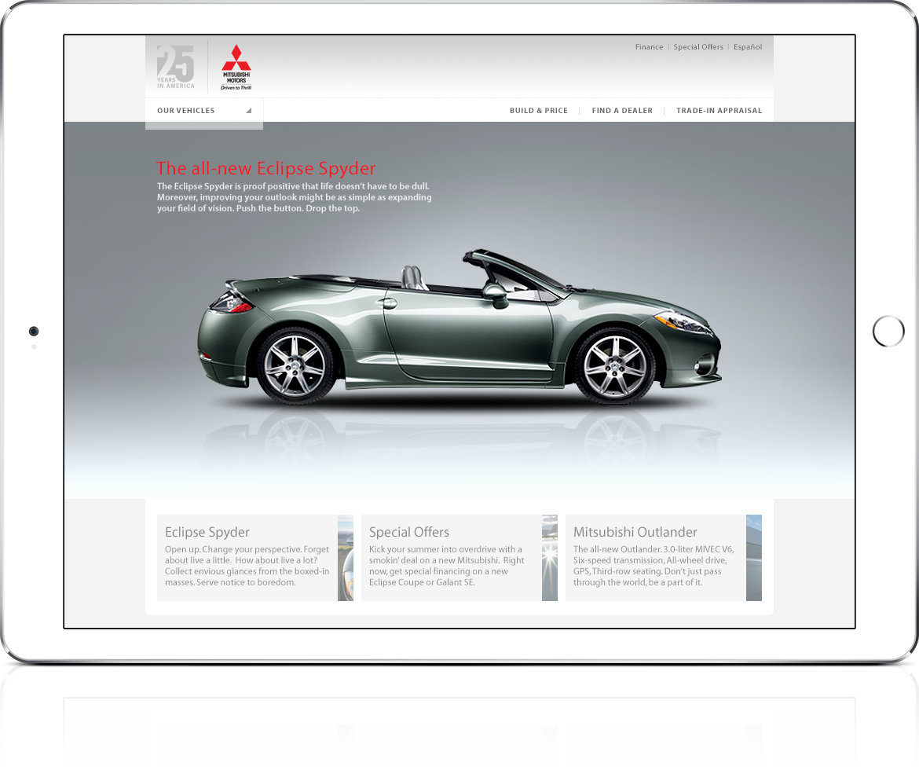Screen dimensions: 919x770
Task: Open the Eclipse Spyder card heading
Action: (207, 532)
